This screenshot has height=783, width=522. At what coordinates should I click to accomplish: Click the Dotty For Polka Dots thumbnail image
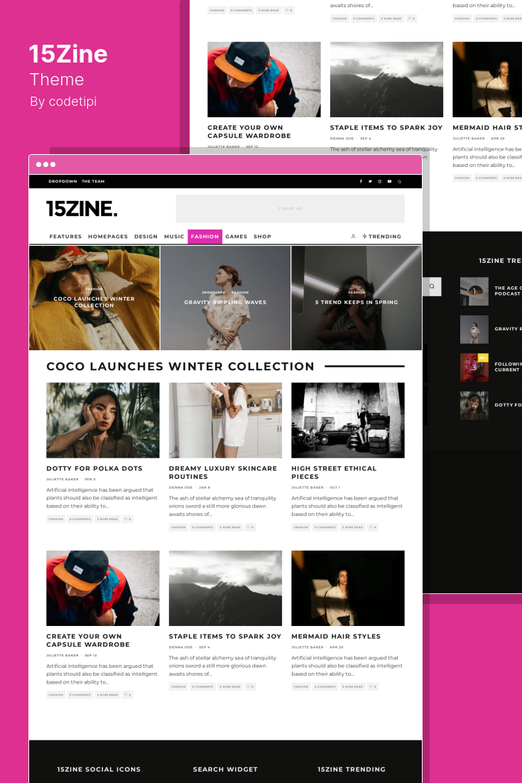tap(103, 420)
